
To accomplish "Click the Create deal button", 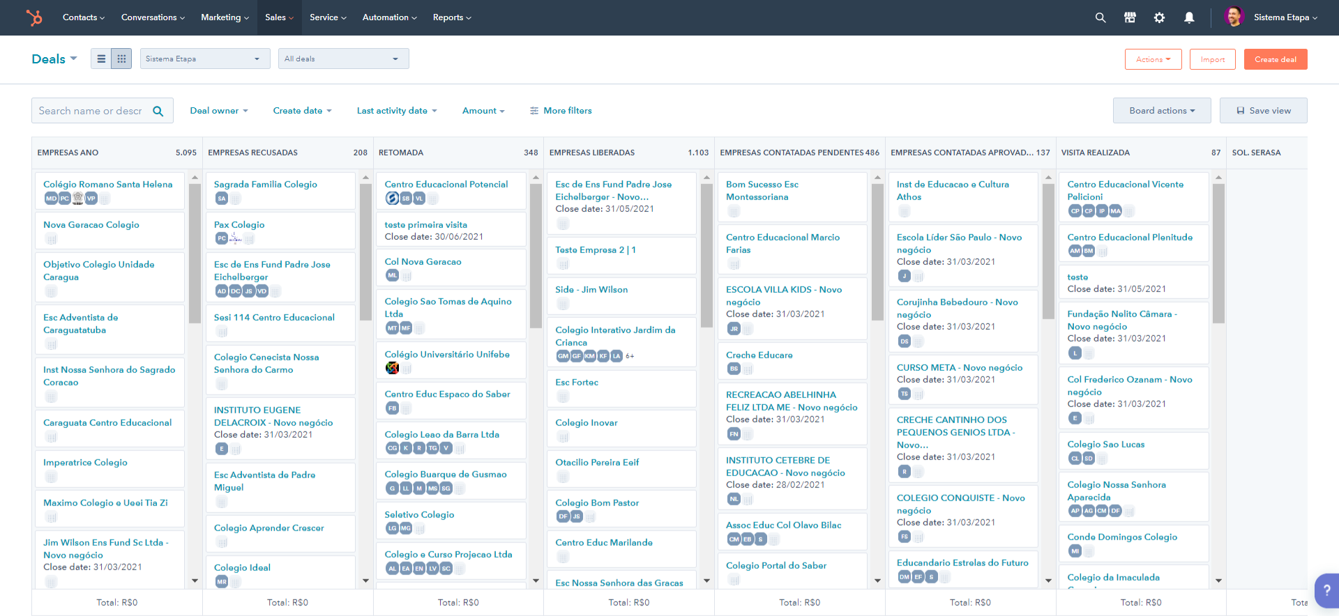I will 1276,59.
